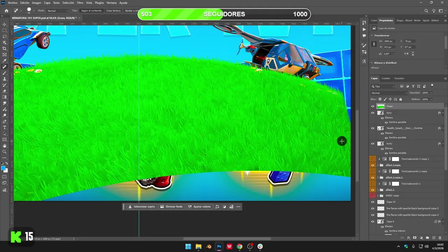The width and height of the screenshot is (448, 252).
Task: Flip vertically in Transformar section
Action: pos(413,54)
